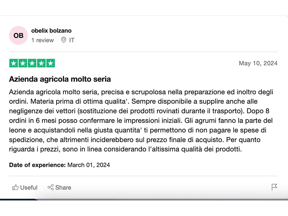Screen dimensions: 288x216
Task: Mark review as Useful via text label
Action: [x=29, y=187]
